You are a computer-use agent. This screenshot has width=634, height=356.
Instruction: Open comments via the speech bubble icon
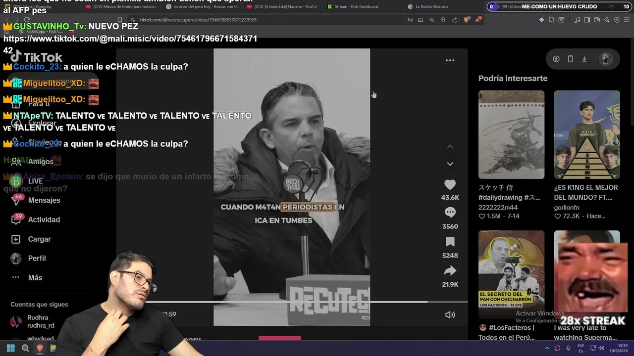(x=450, y=213)
